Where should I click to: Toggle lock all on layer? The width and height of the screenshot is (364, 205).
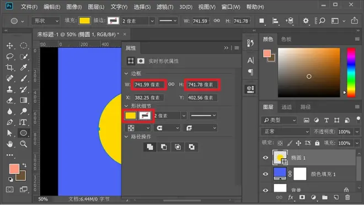(317, 143)
